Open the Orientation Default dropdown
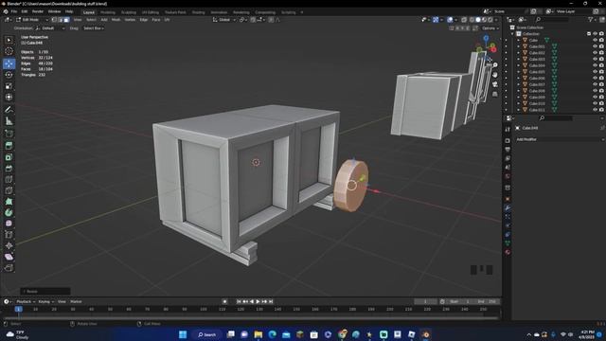606x341 pixels. tap(50, 28)
